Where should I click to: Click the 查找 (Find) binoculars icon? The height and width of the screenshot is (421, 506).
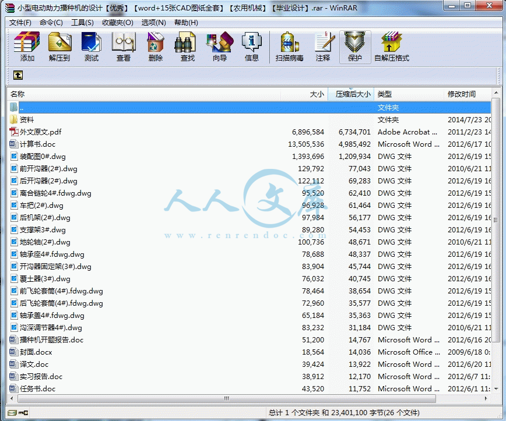click(185, 43)
